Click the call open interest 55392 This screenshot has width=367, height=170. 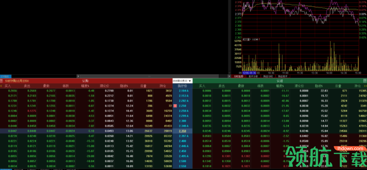(x=168, y=141)
